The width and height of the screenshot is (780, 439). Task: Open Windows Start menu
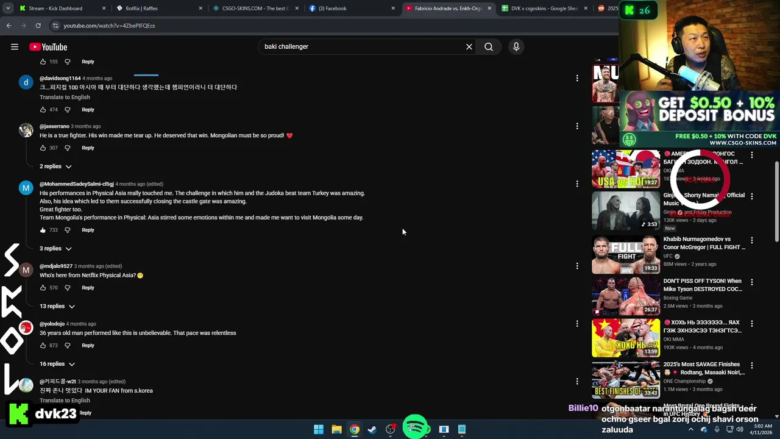pyautogui.click(x=318, y=429)
